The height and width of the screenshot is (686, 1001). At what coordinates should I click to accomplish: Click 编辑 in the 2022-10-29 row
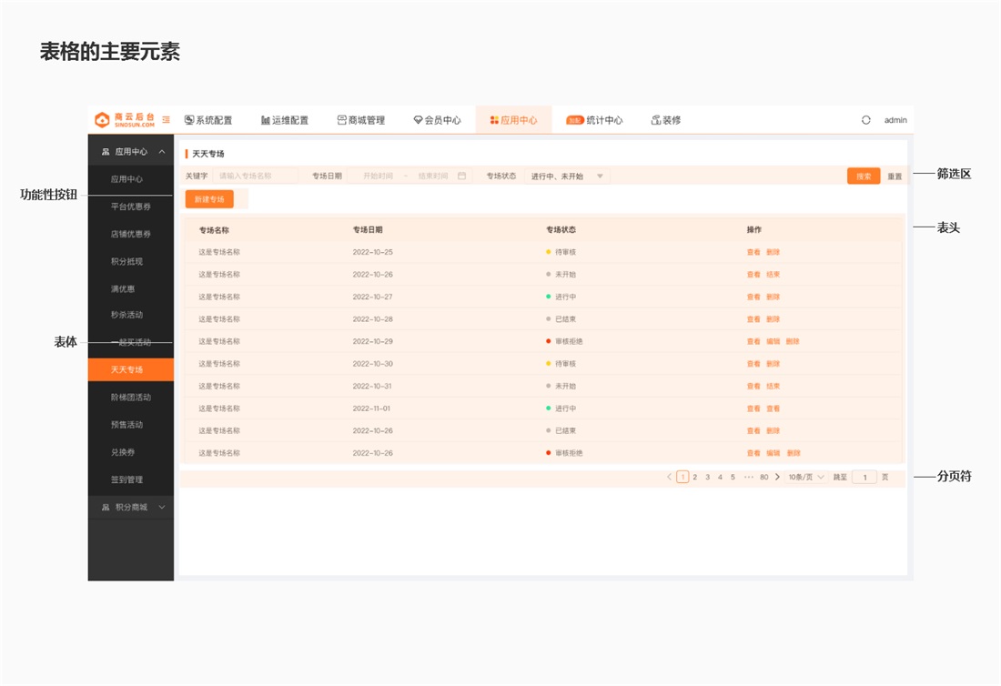tap(773, 341)
